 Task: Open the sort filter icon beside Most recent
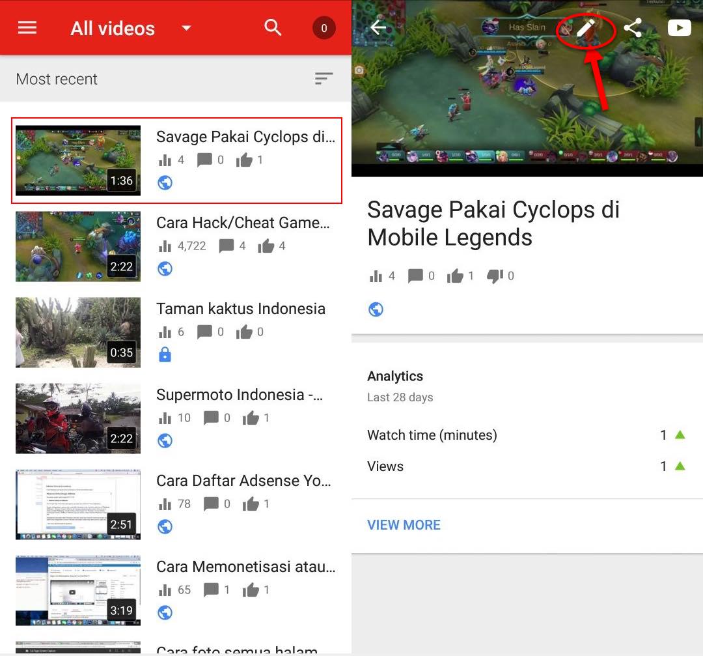point(324,79)
